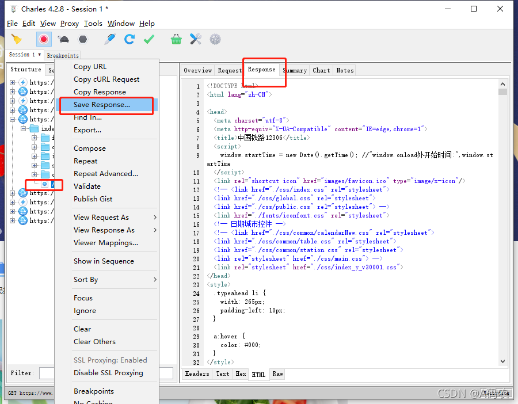Expand the first subfolder under inde

[35, 138]
